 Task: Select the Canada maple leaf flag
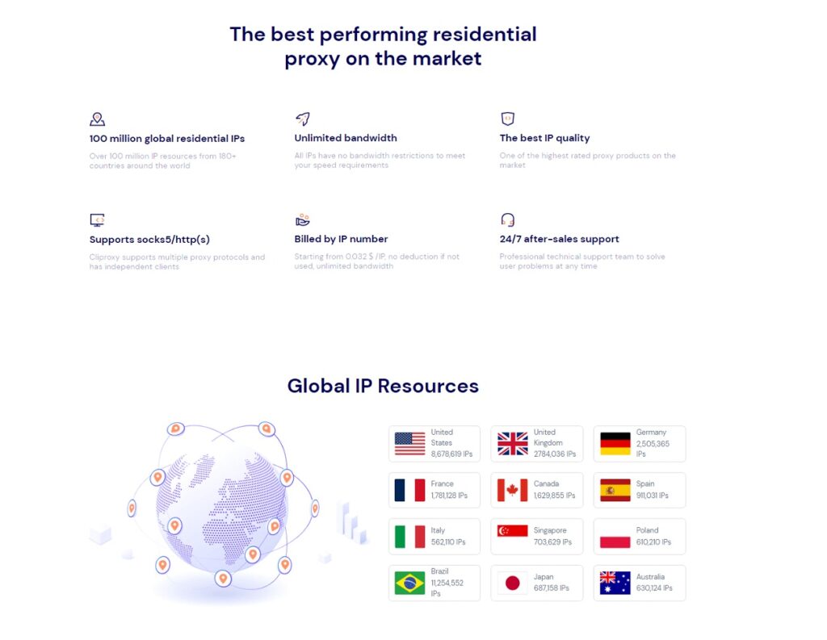pos(512,490)
